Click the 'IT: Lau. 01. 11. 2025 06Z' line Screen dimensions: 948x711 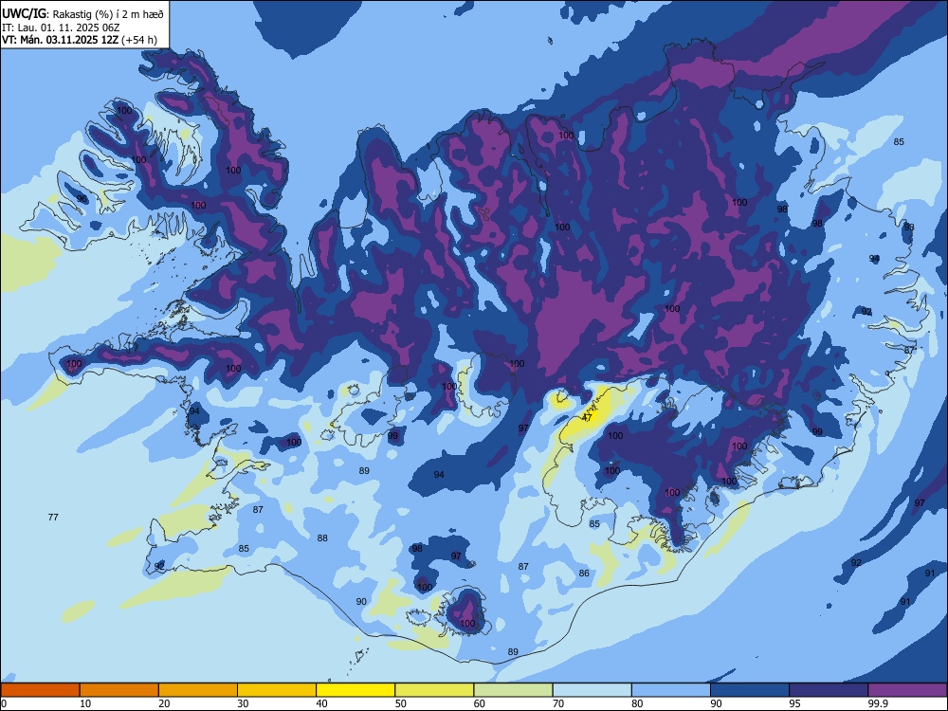click(x=61, y=27)
